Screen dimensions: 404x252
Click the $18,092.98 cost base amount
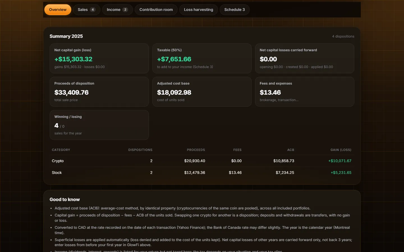coord(174,92)
